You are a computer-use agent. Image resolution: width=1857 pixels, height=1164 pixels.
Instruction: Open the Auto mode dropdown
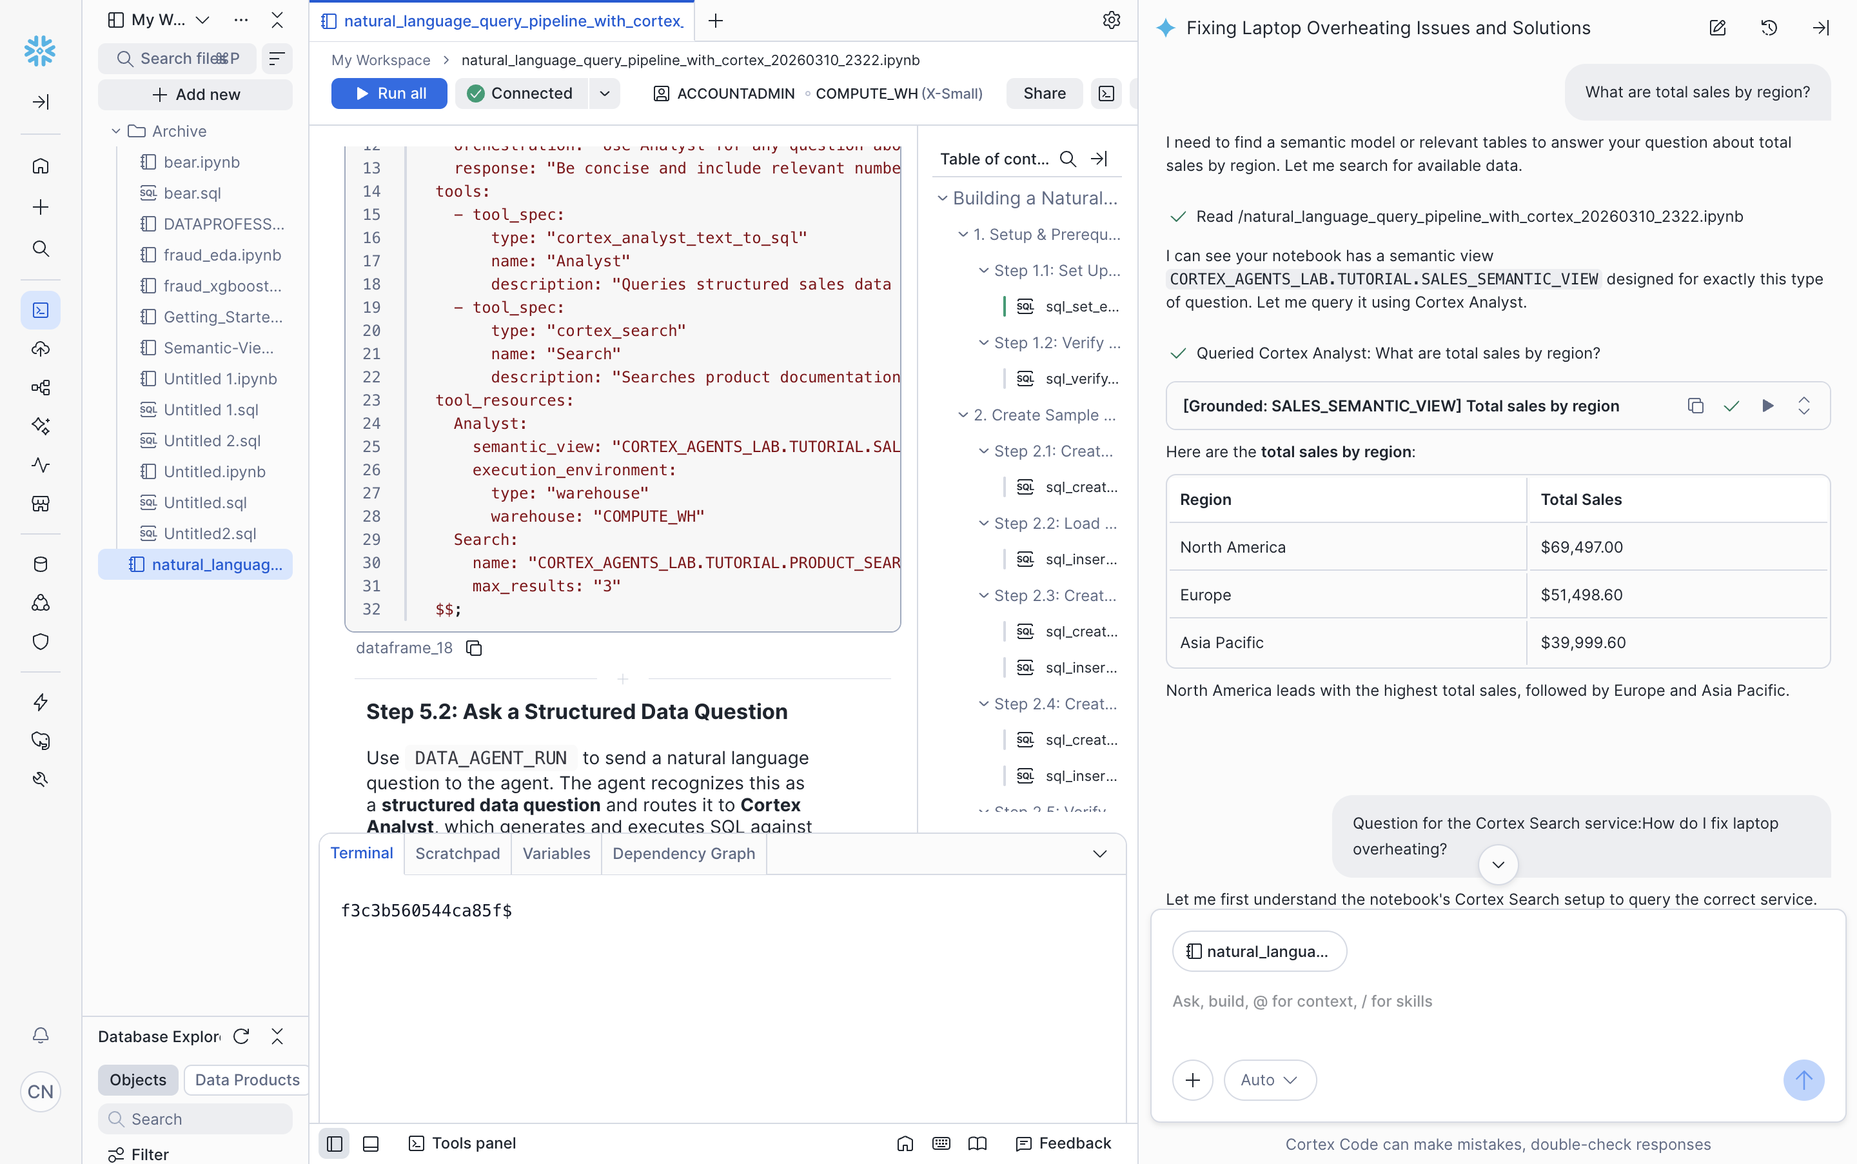tap(1269, 1080)
